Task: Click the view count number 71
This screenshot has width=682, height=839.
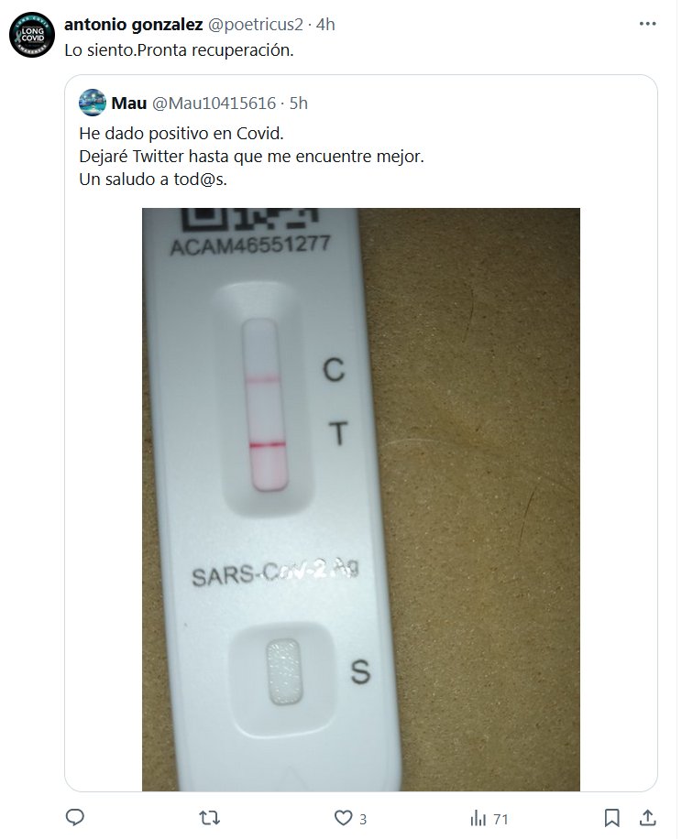Action: point(500,818)
